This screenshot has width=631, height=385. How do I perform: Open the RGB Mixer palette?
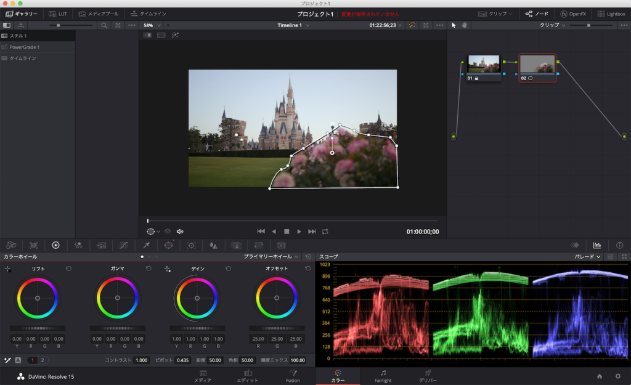pyautogui.click(x=78, y=245)
